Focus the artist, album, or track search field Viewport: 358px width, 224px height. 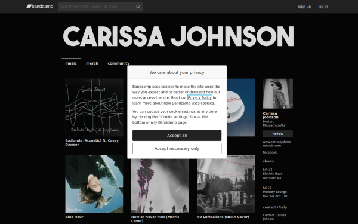(x=100, y=7)
